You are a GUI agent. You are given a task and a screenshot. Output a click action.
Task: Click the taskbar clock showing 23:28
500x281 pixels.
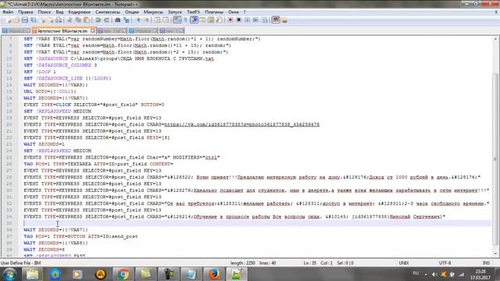point(480,274)
